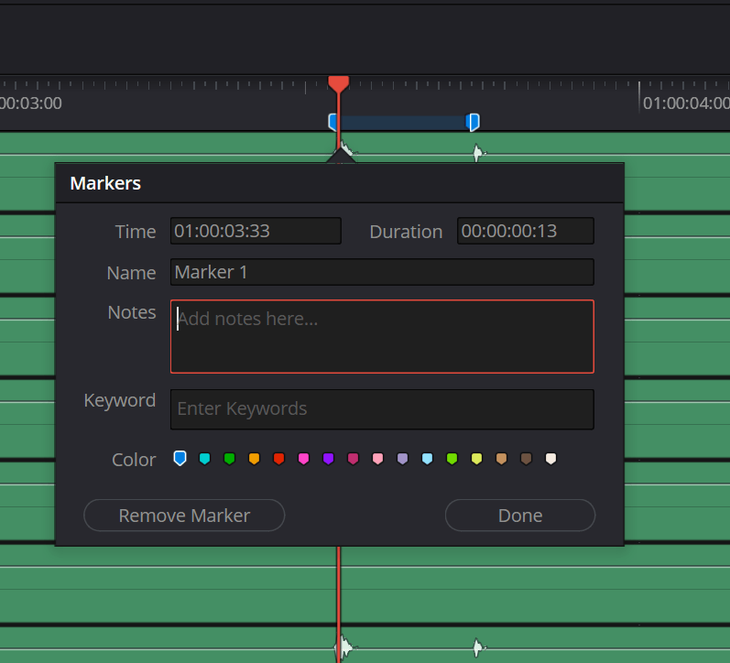The height and width of the screenshot is (663, 730).
Task: Select the cream white marker color
Action: [550, 459]
